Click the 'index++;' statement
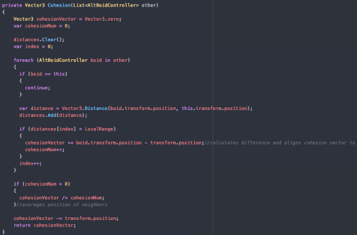This screenshot has height=235, width=357. (x=31, y=163)
